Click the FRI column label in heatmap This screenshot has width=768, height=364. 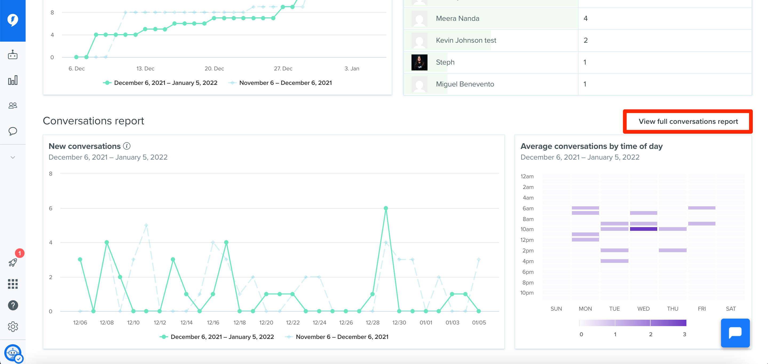pos(702,308)
